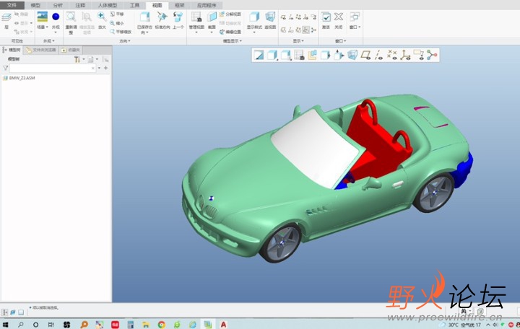Viewport: 520px width, 329px height.
Task: Clear the model tree search with X
Action: (x=92, y=68)
